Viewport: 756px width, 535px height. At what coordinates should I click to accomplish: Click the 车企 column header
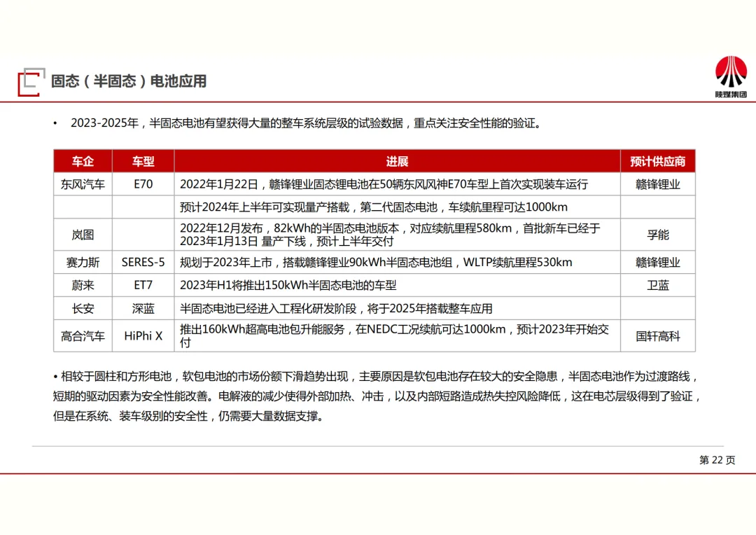[x=83, y=161]
